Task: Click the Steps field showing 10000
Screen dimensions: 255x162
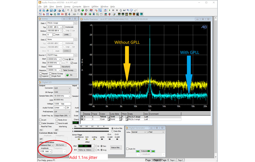Action: (x=54, y=67)
